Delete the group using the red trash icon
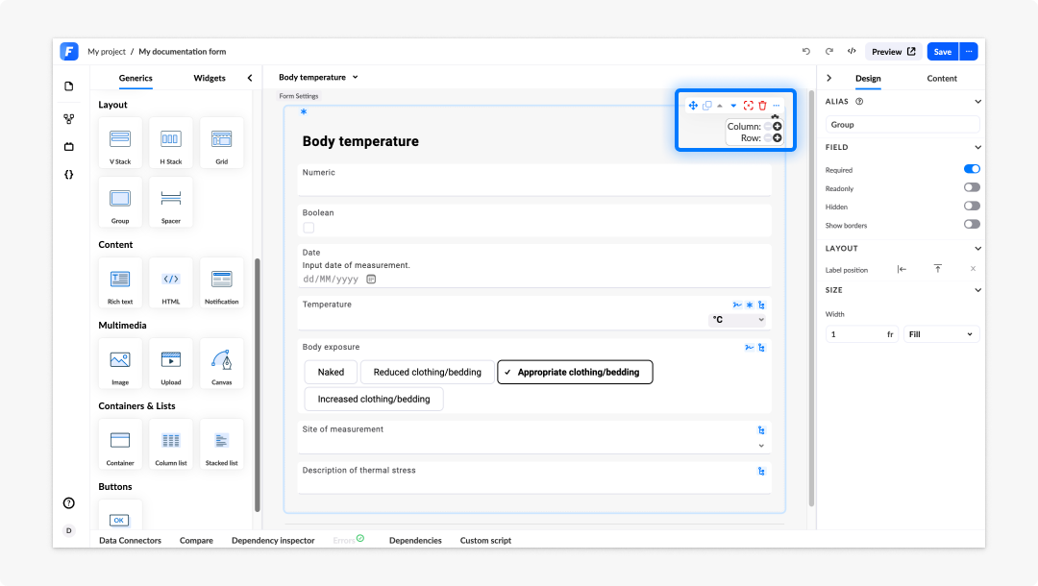 (x=762, y=106)
